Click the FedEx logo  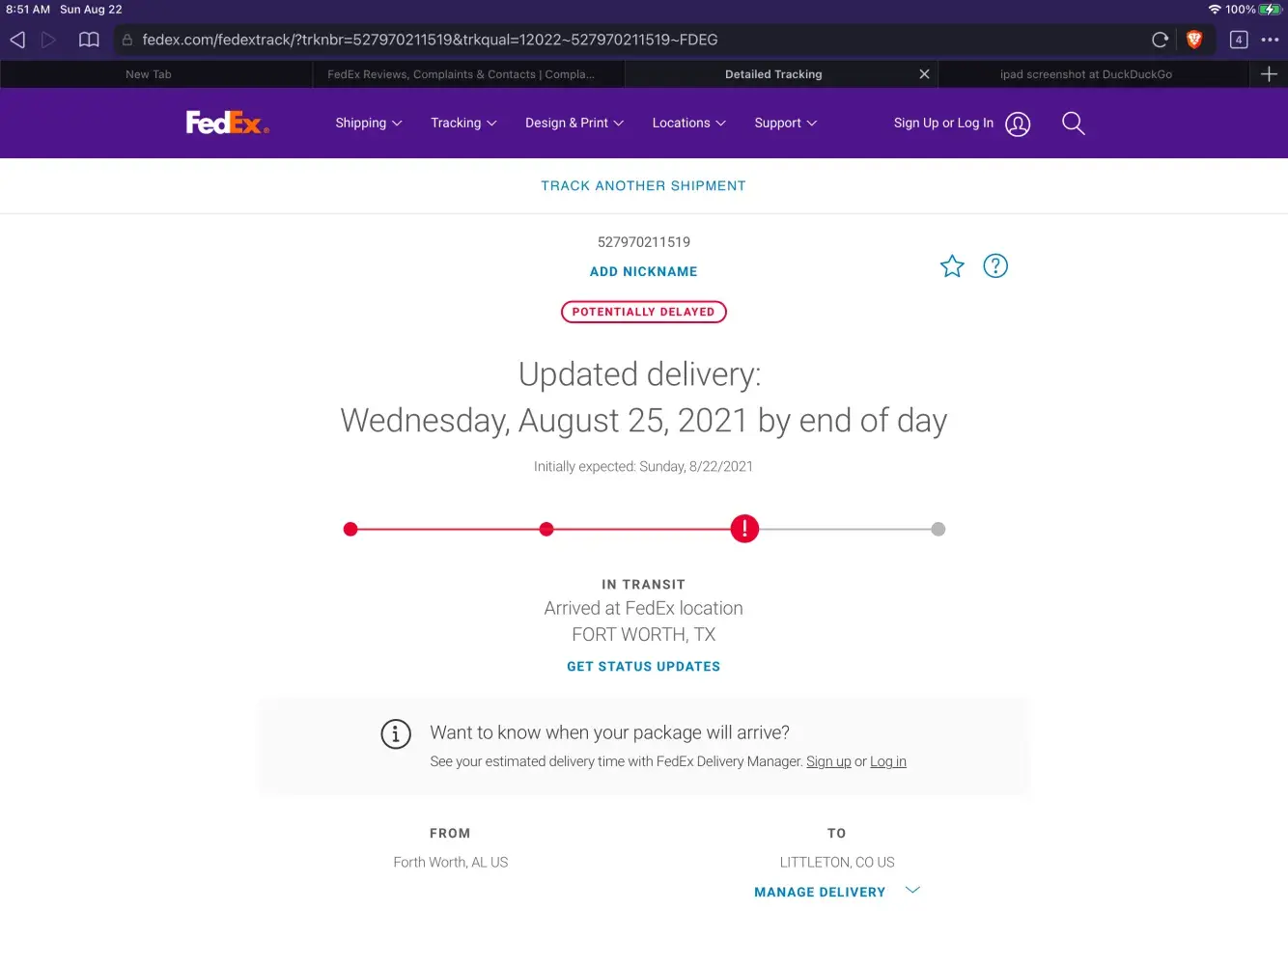(x=227, y=123)
